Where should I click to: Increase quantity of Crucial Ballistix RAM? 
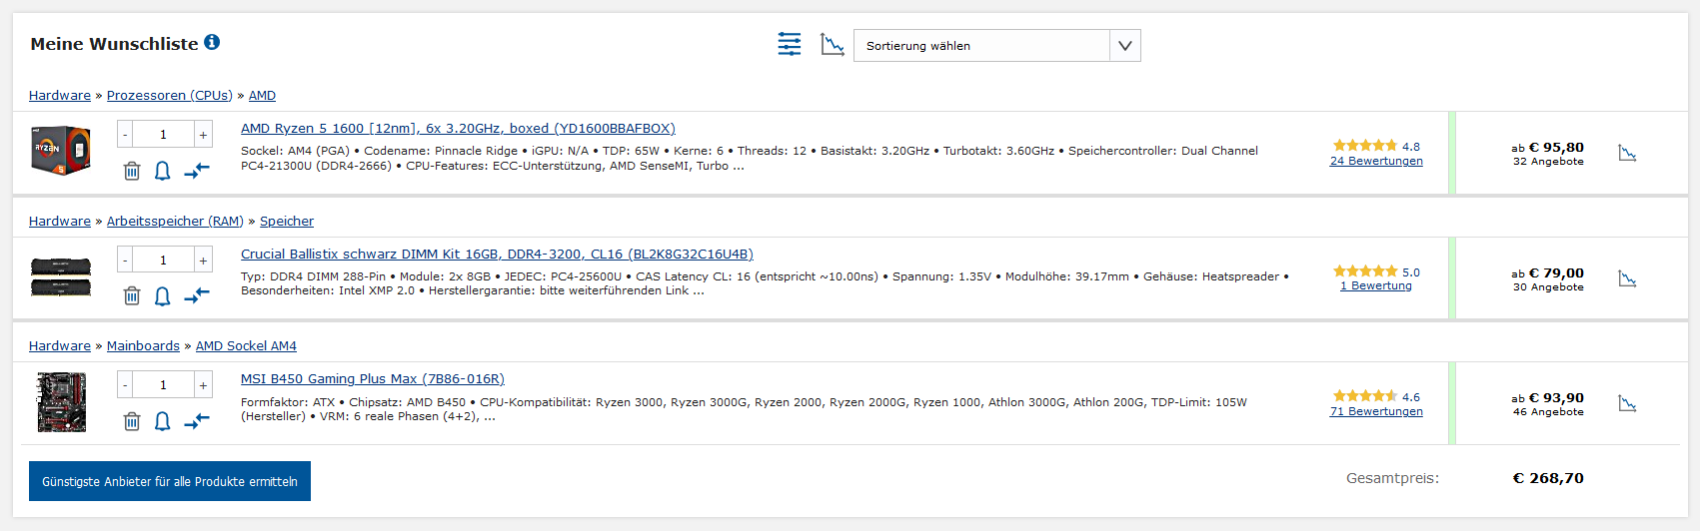(x=203, y=261)
